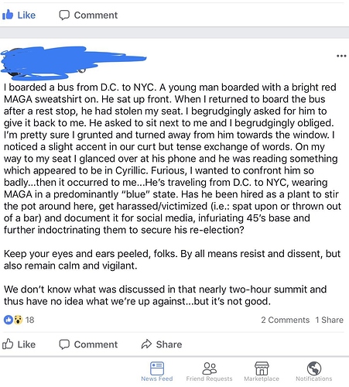Open the 2 Comments link
349x387 pixels.
pos(285,320)
